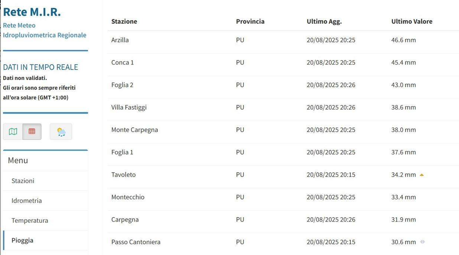This screenshot has width=459, height=255.
Task: Select the Monte Carpegna station
Action: click(134, 130)
